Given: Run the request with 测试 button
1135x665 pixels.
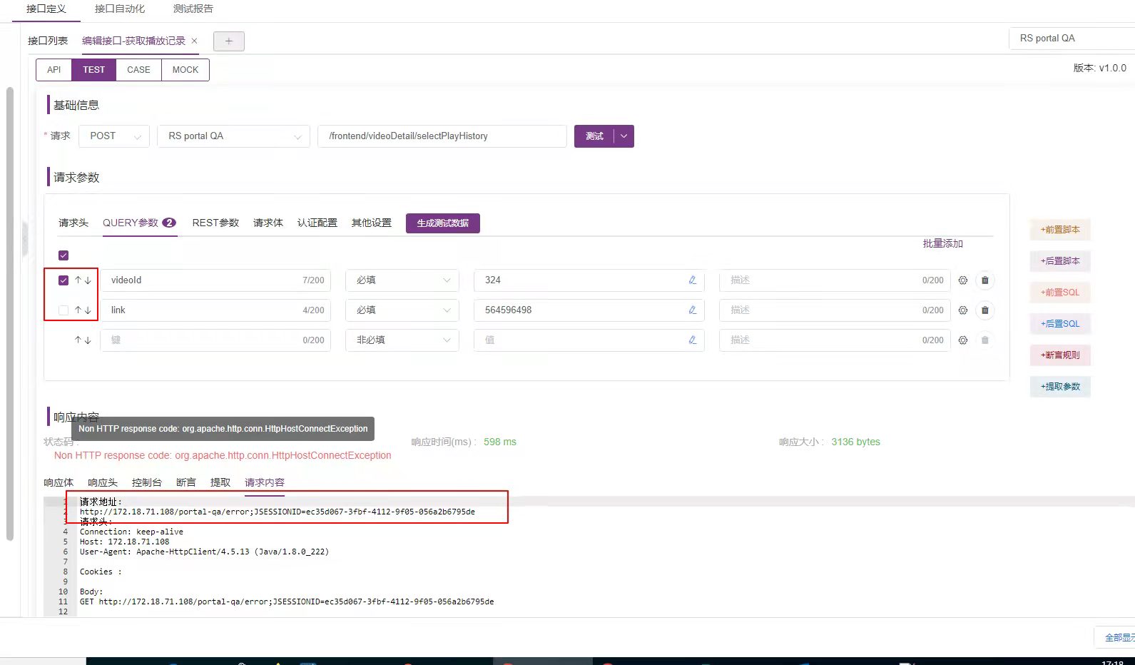Looking at the screenshot, I should tap(594, 136).
